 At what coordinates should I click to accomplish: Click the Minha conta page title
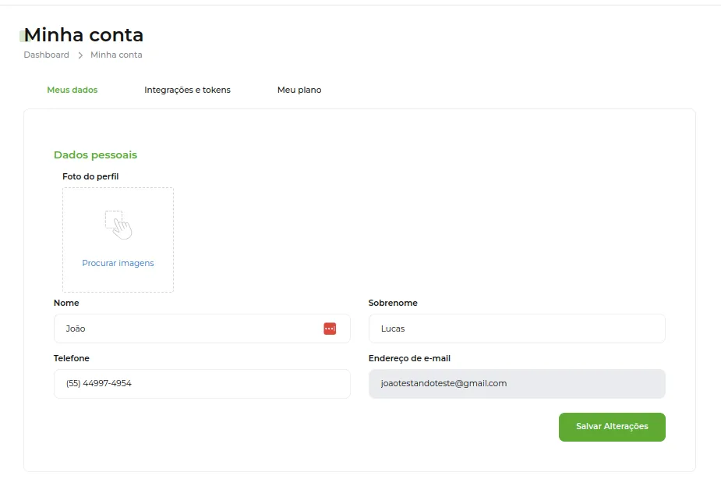[x=83, y=35]
